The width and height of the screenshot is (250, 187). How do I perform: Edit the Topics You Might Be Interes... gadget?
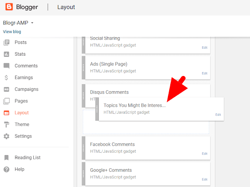pos(218,115)
